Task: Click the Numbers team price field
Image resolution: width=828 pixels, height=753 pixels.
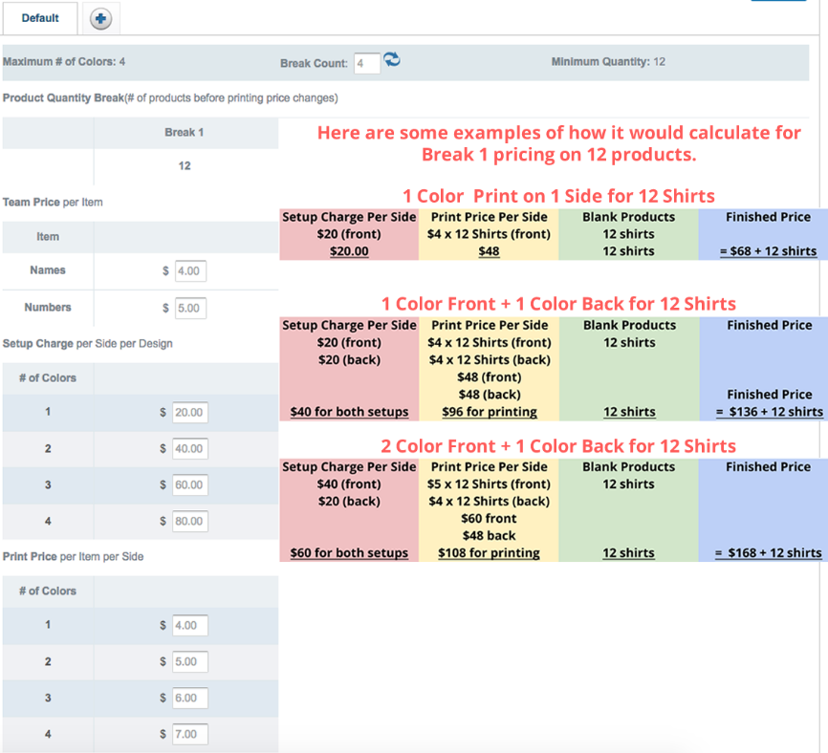Action: pyautogui.click(x=190, y=309)
